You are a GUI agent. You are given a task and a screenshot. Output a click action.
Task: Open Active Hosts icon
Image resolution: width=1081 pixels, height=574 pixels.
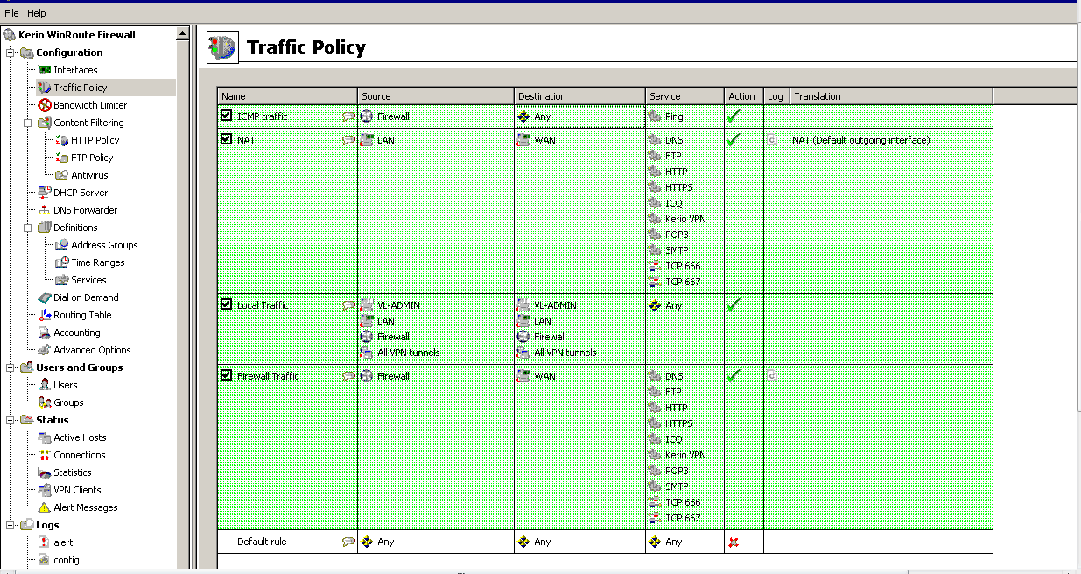coord(45,437)
